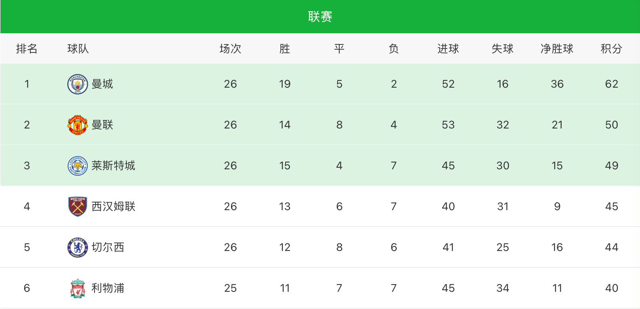Click the 球队 column header
This screenshot has height=309, width=640.
[78, 49]
